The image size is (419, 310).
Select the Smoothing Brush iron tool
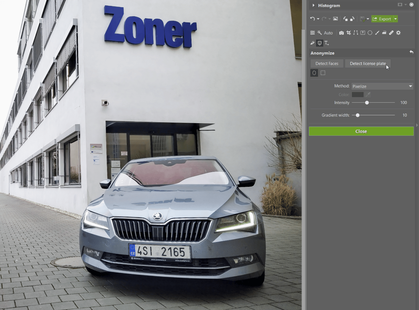[x=384, y=33]
